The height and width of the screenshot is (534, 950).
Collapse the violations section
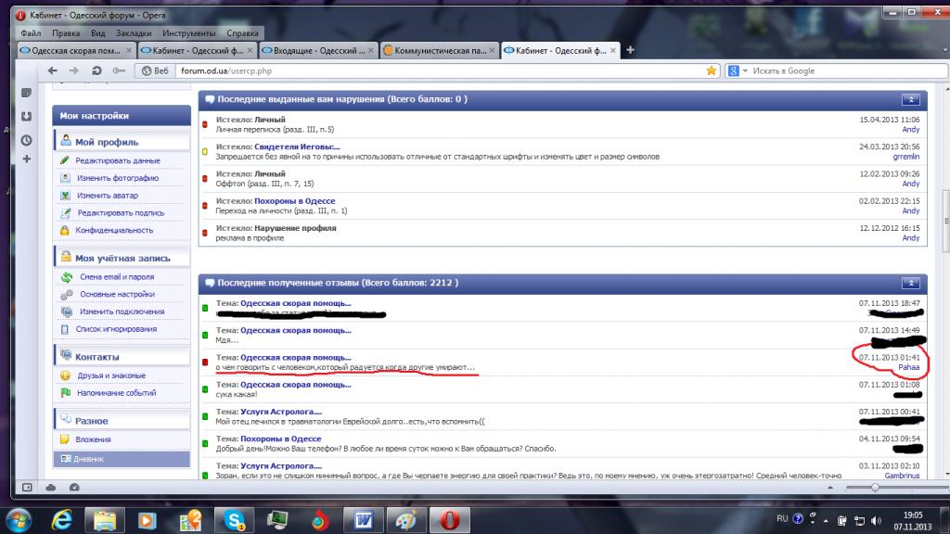coord(910,98)
